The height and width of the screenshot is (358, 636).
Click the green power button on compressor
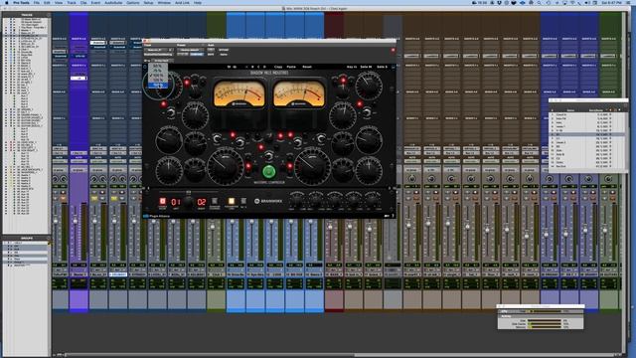point(268,172)
